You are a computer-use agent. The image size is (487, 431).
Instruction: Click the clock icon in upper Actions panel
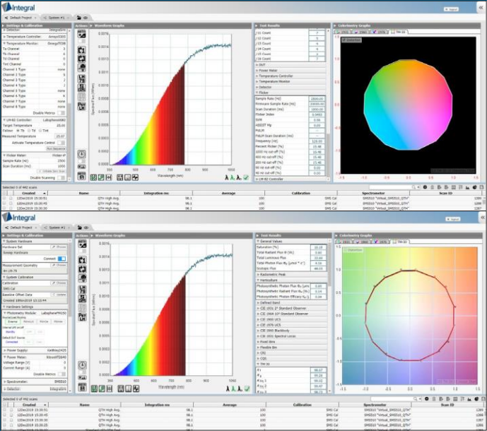click(x=82, y=153)
